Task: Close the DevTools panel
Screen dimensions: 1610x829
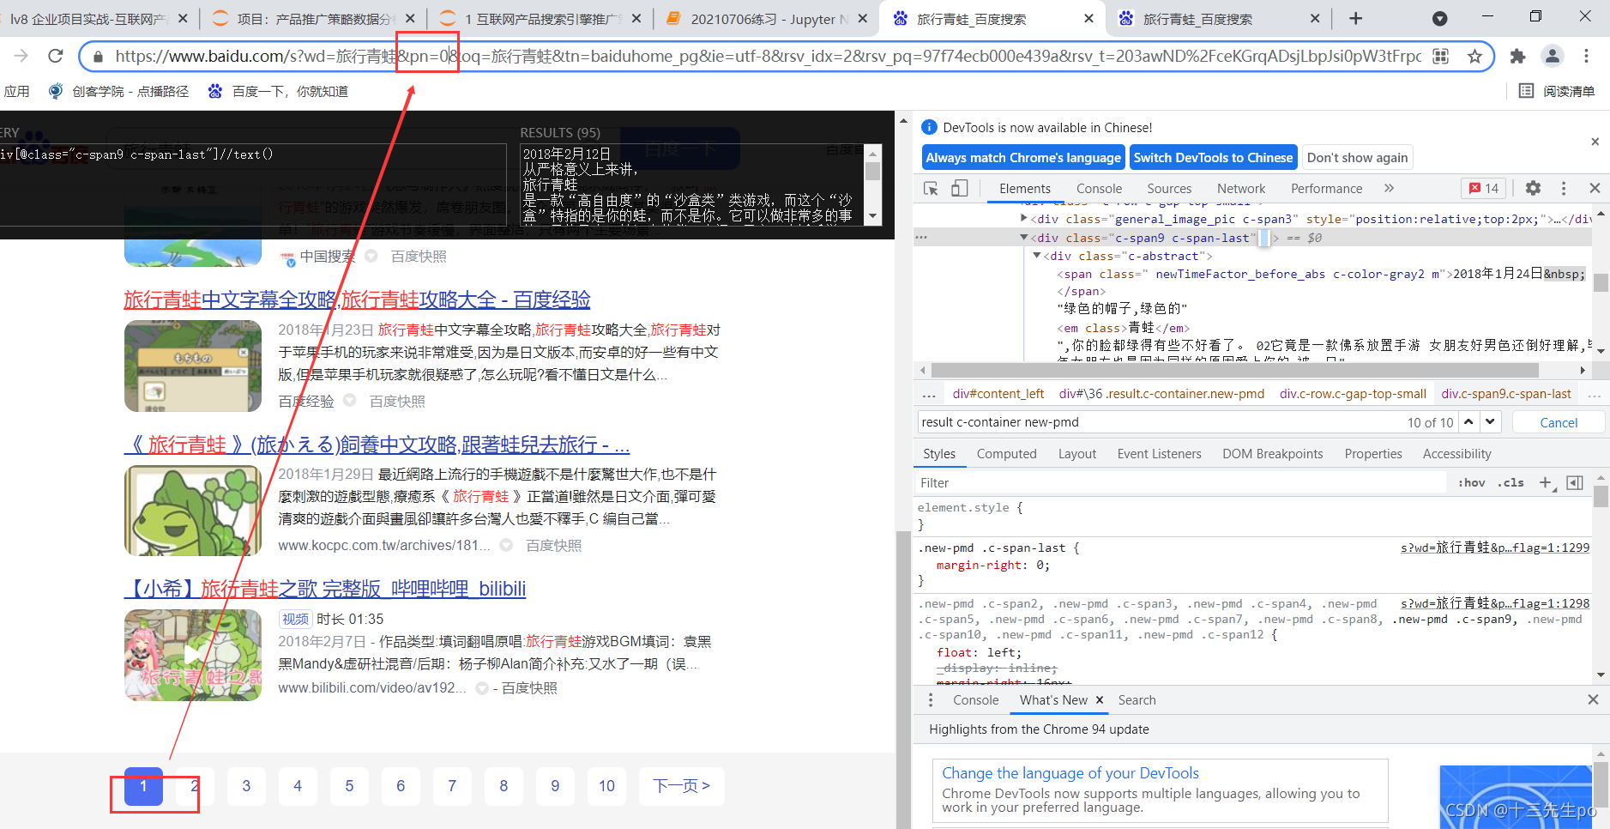Action: point(1595,189)
